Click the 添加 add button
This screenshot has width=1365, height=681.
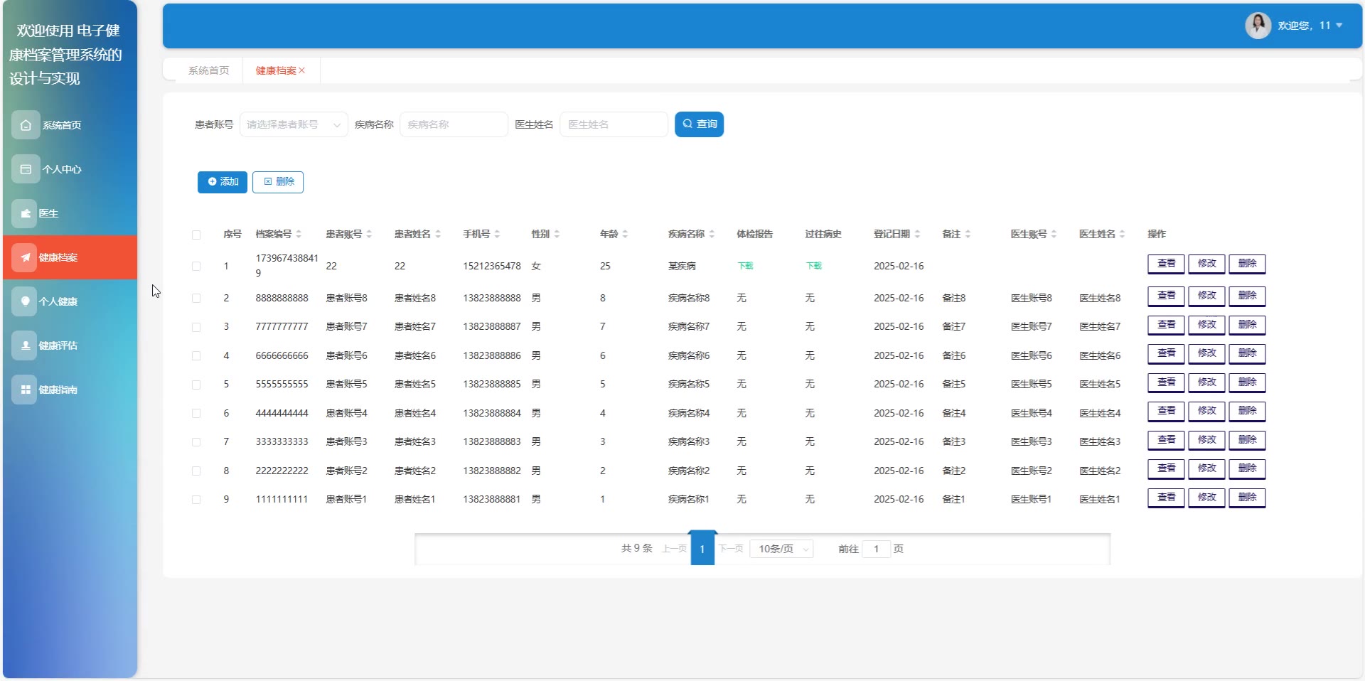click(x=223, y=182)
